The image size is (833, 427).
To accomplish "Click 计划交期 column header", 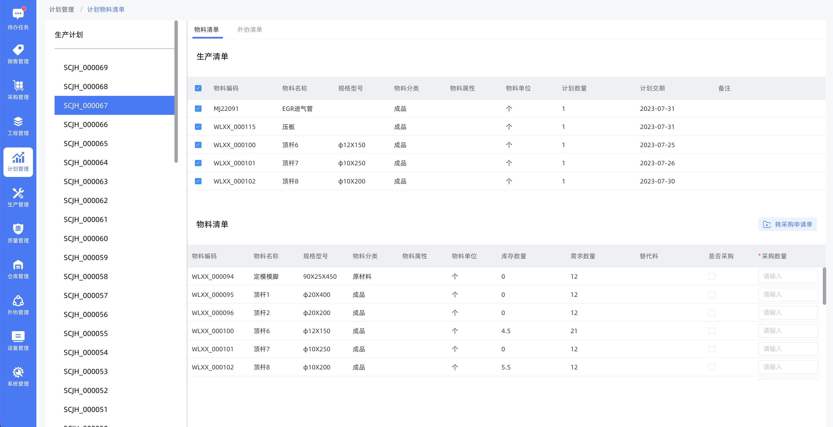I will coord(652,88).
